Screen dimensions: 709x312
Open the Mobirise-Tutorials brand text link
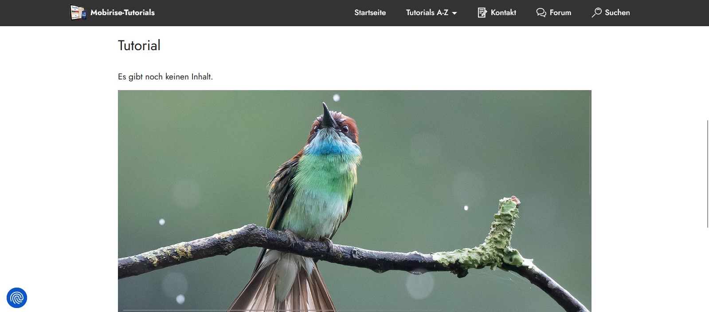click(122, 12)
